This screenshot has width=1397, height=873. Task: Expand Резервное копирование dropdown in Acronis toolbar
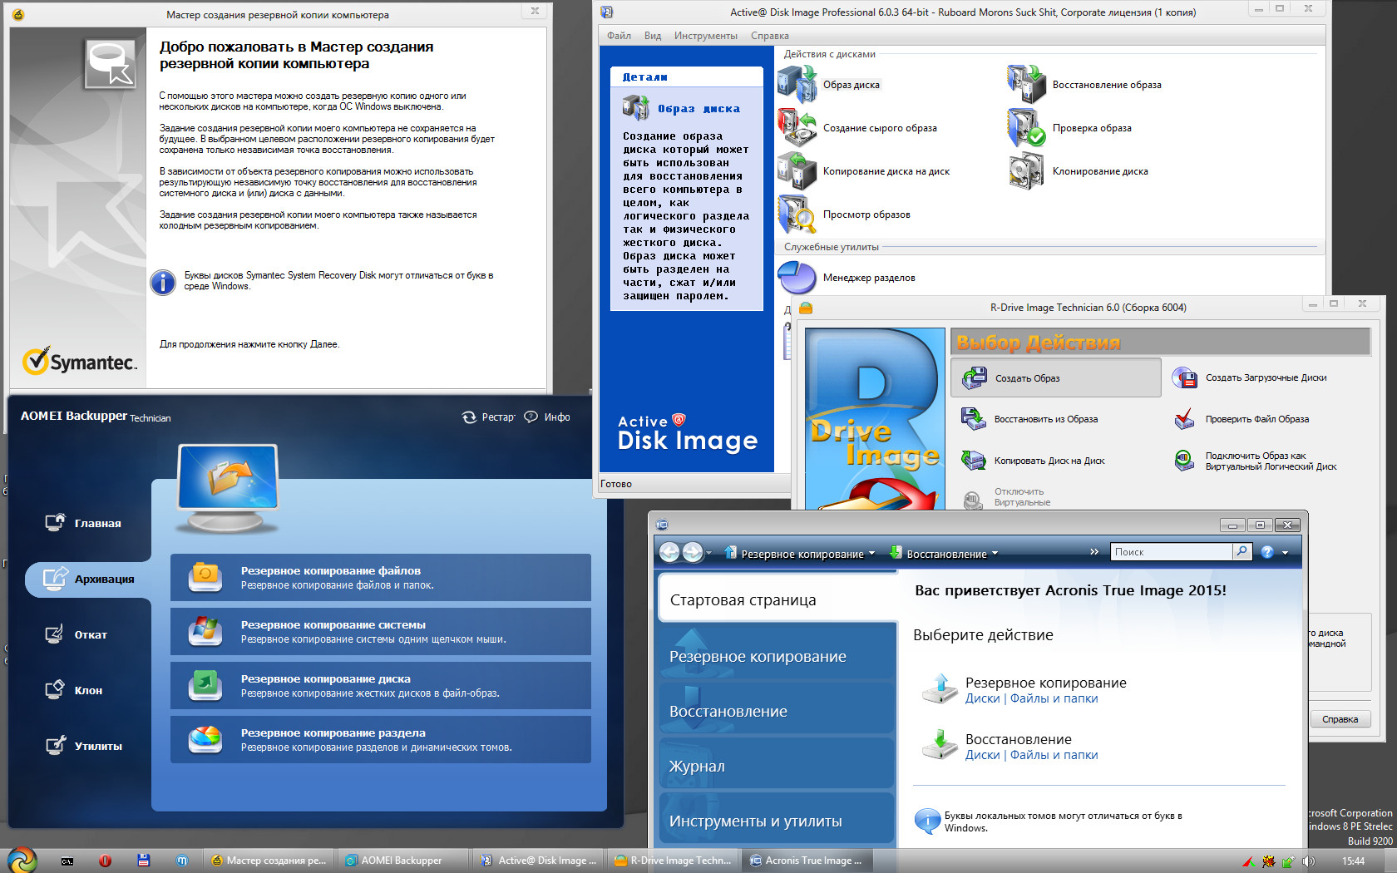(x=871, y=554)
